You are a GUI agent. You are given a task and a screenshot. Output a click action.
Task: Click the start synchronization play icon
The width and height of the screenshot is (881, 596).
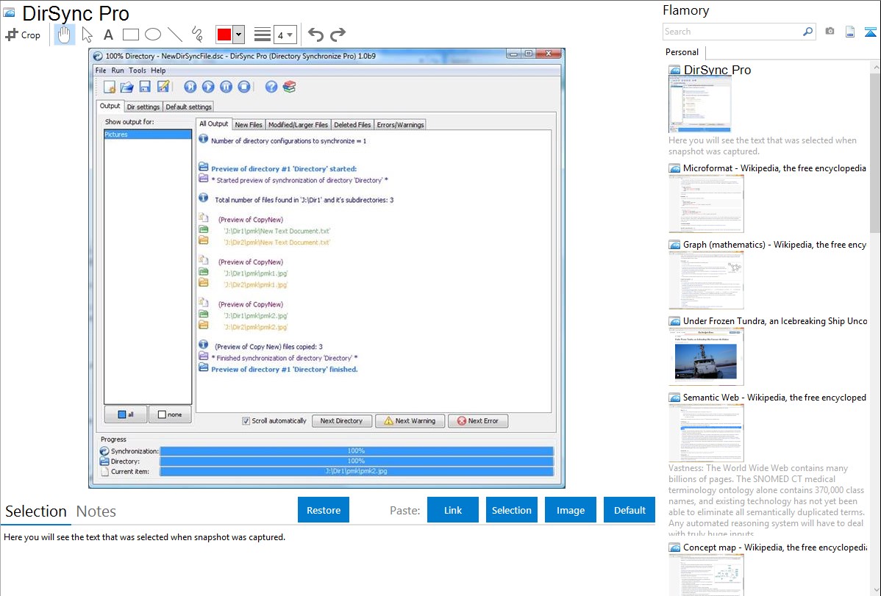coord(208,87)
